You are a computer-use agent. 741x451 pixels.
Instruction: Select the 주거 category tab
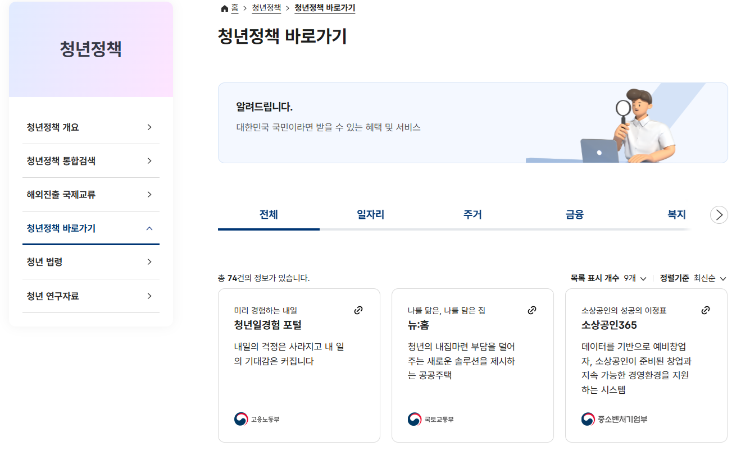(x=472, y=215)
